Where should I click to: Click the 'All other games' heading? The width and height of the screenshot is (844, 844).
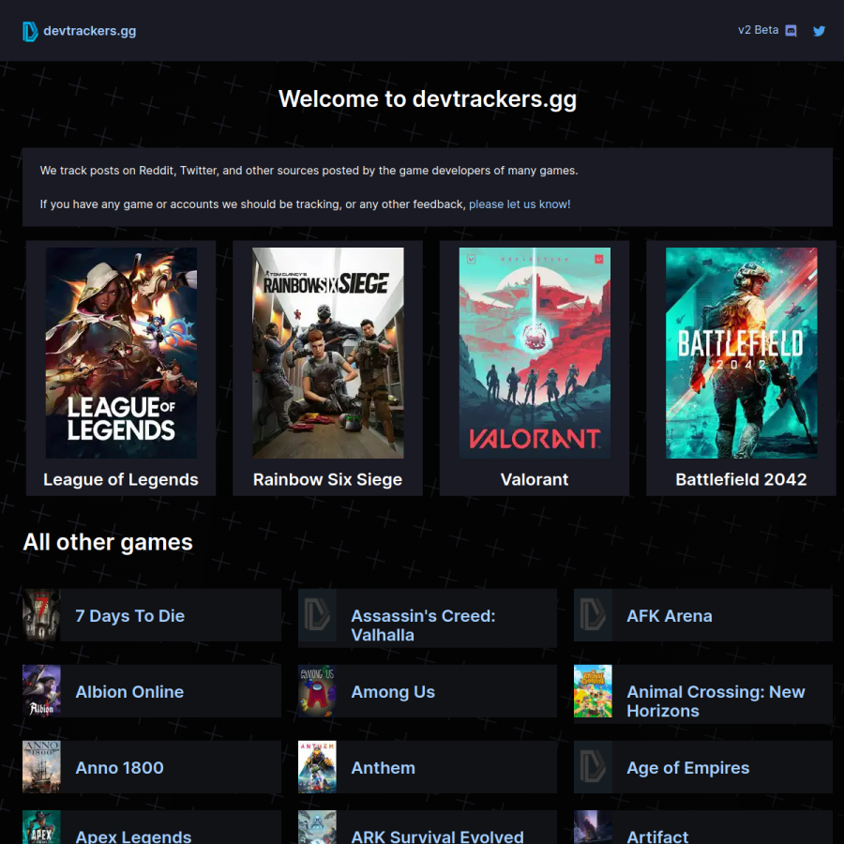108,542
